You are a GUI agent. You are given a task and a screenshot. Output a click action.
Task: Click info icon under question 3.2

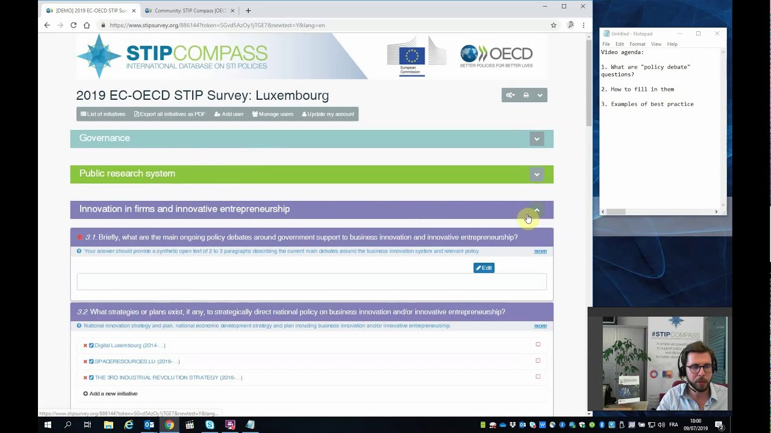click(x=79, y=326)
